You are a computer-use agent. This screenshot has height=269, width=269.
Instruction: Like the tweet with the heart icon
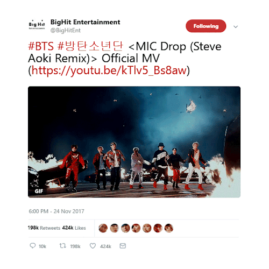pyautogui.click(x=93, y=246)
